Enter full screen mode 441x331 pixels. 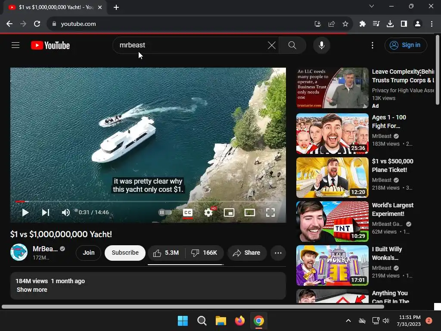(270, 212)
